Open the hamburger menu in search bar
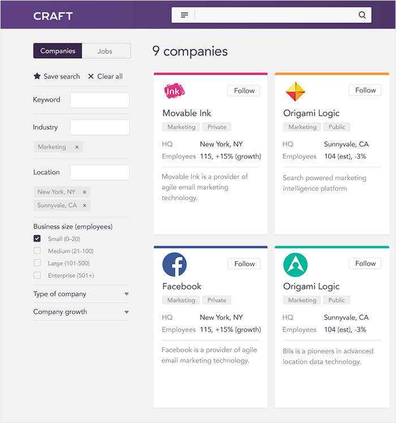Image resolution: width=396 pixels, height=423 pixels. pyautogui.click(x=184, y=15)
